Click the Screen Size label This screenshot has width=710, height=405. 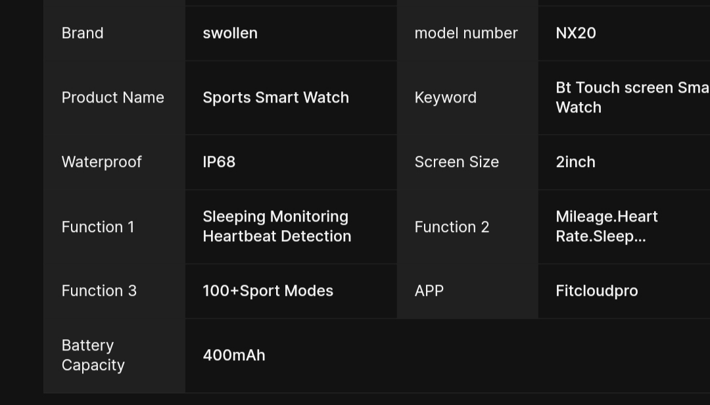coord(456,162)
